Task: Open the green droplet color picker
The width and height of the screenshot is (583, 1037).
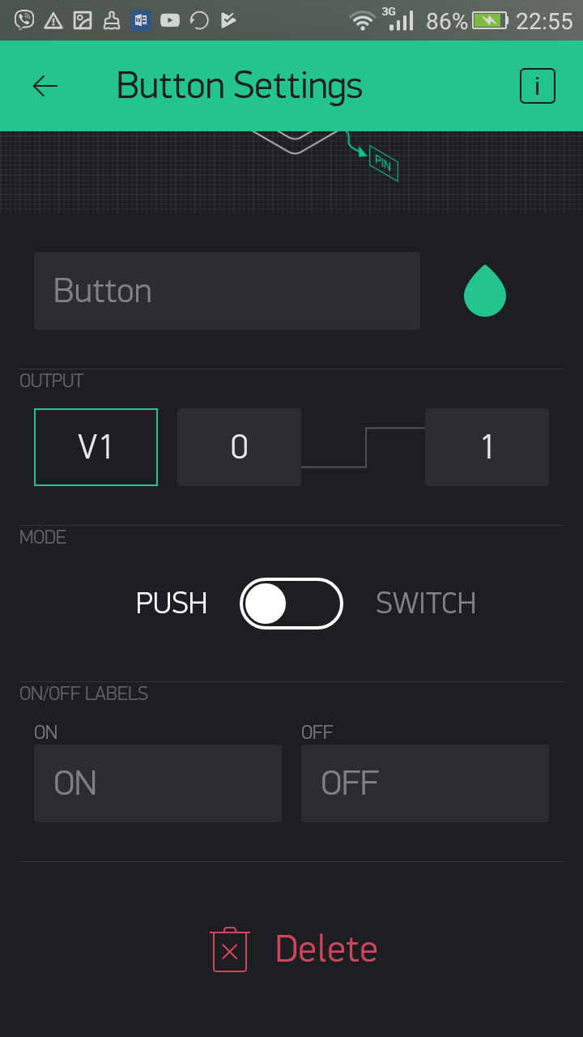Action: pyautogui.click(x=485, y=291)
